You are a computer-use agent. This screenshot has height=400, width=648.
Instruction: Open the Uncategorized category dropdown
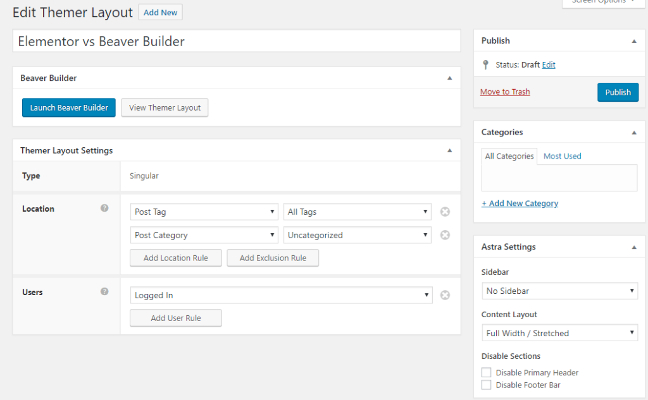pyautogui.click(x=358, y=235)
